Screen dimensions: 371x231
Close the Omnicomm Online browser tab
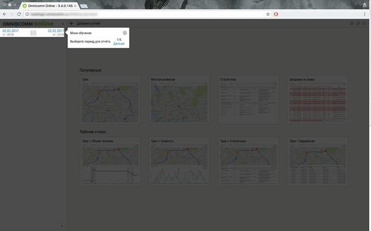[x=75, y=6]
